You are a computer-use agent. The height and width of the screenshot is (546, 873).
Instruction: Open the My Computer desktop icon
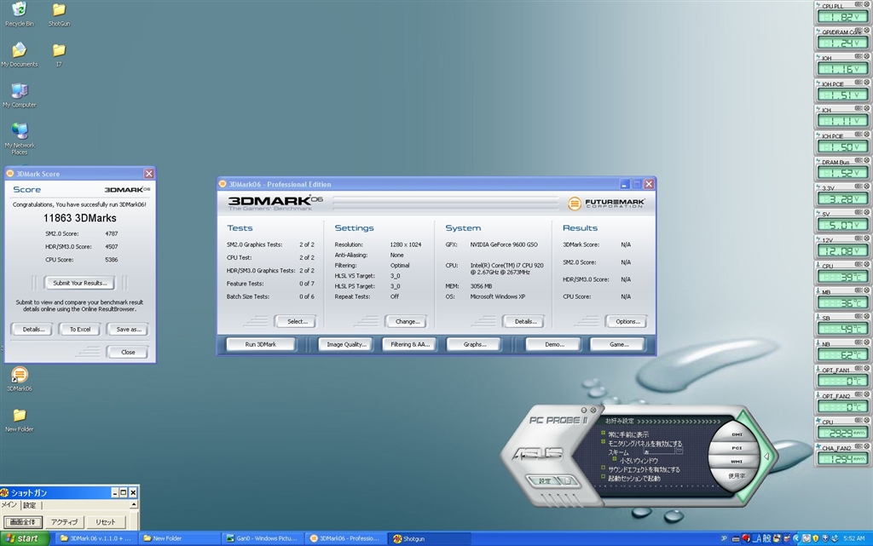19,92
